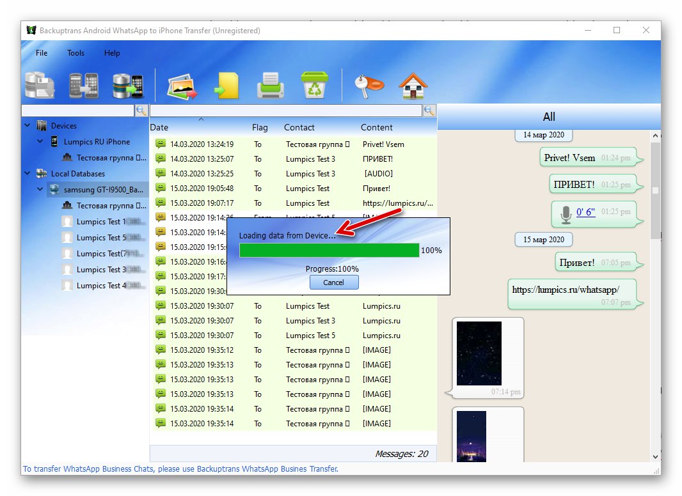Click the 15 мар 2020 date label
682x496 pixels.
point(544,240)
